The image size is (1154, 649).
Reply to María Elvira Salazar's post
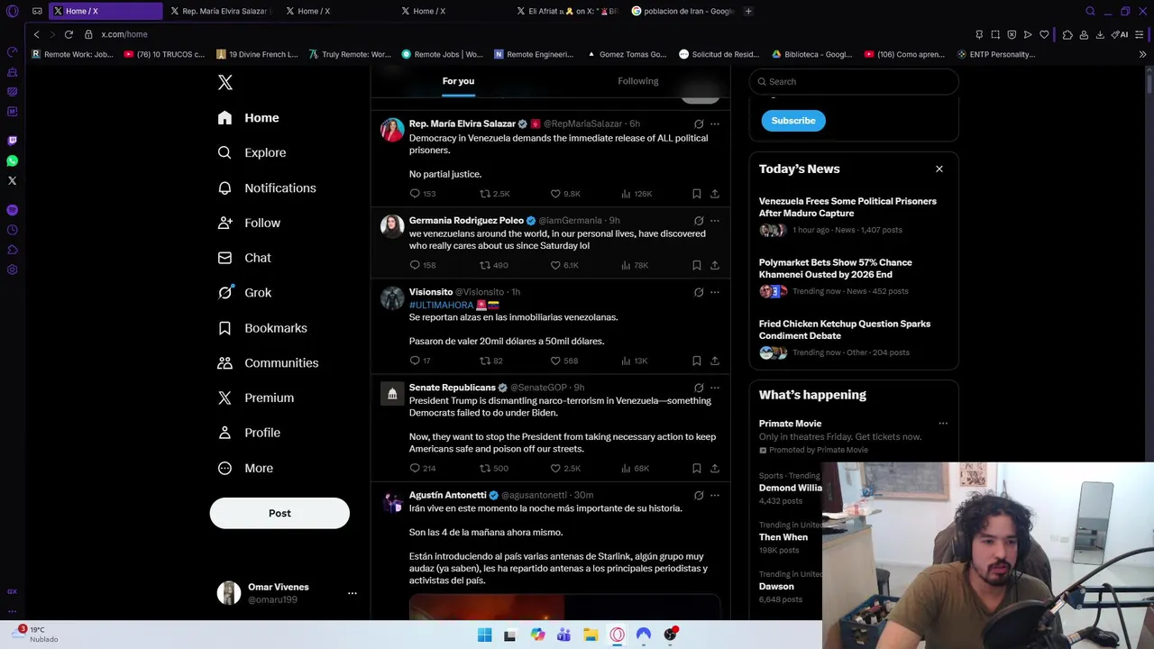pos(415,194)
